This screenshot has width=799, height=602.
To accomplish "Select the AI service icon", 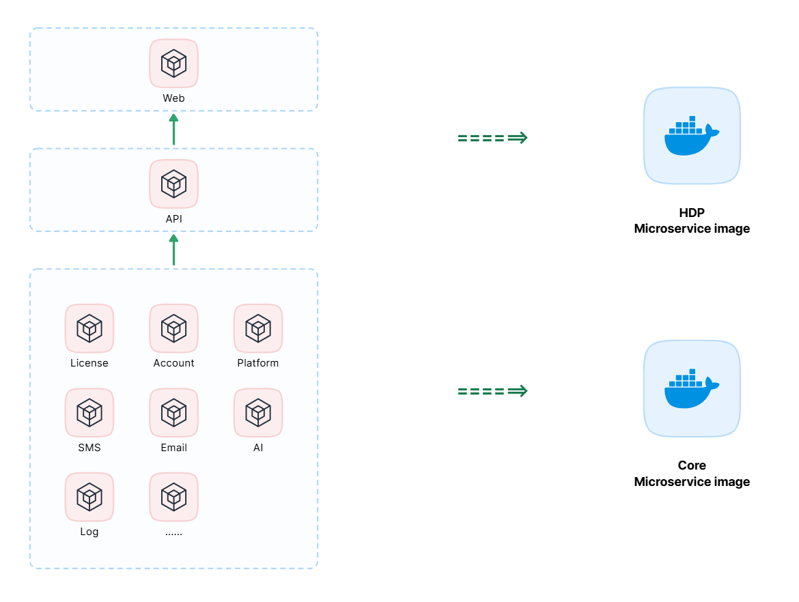I will click(x=258, y=412).
